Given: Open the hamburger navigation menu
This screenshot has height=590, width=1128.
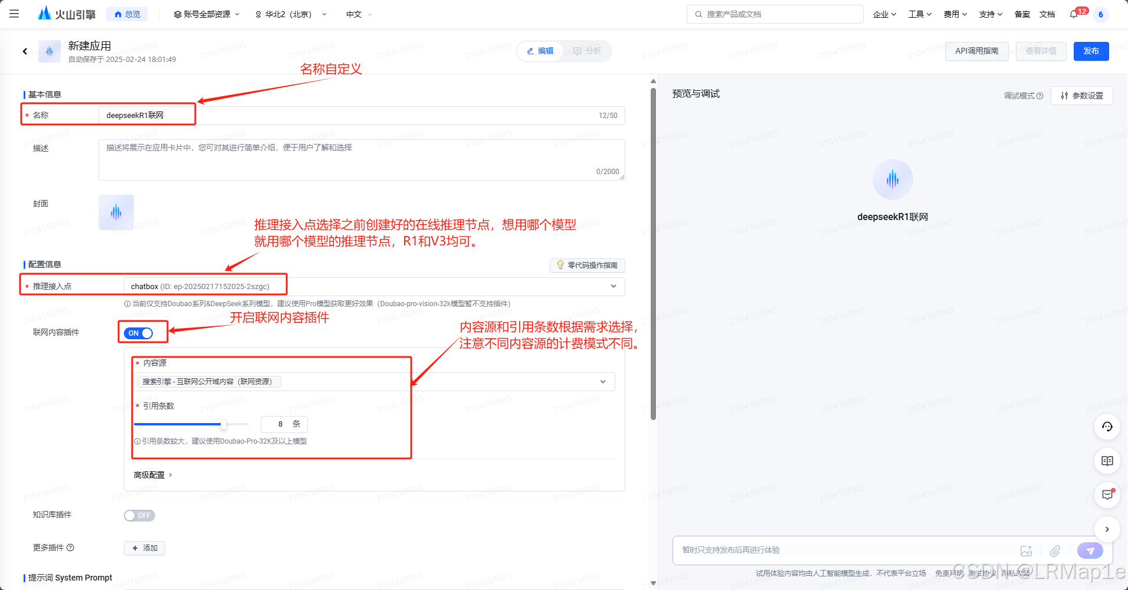Looking at the screenshot, I should 14,14.
